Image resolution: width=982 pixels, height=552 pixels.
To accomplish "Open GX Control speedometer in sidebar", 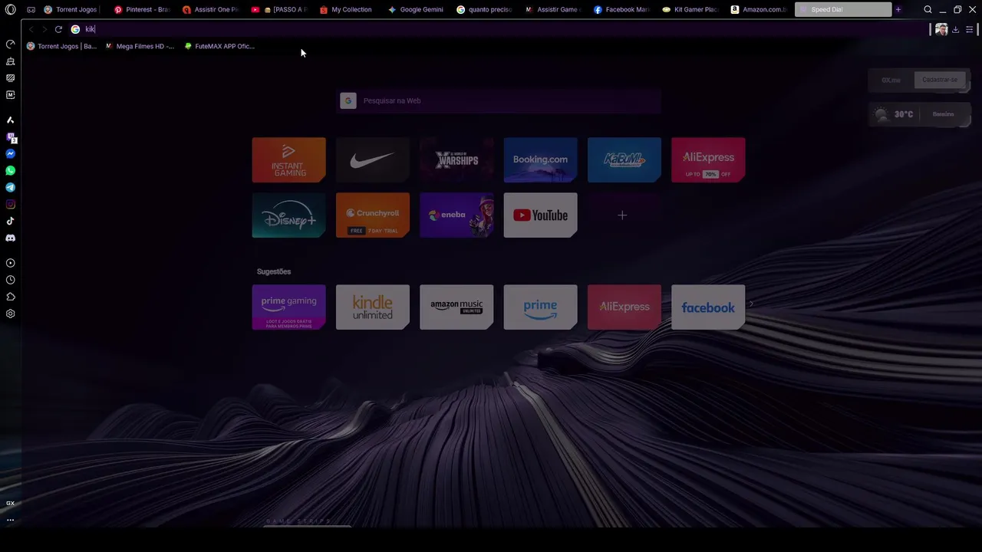I will [x=10, y=44].
